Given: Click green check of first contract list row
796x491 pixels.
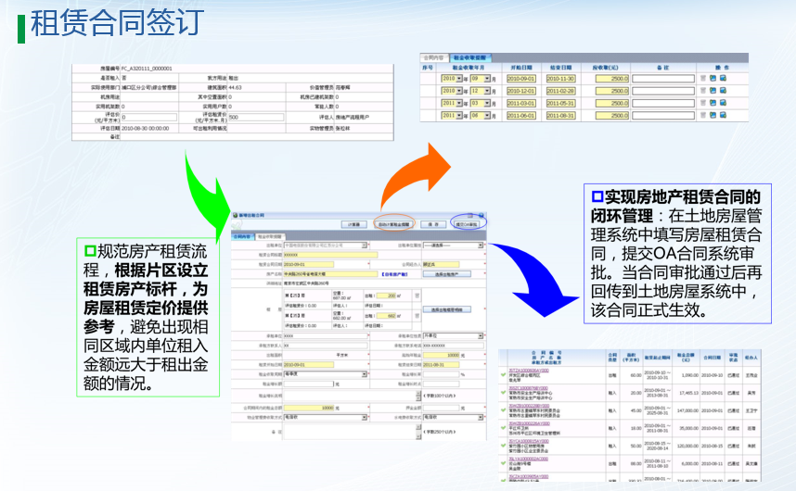Looking at the screenshot, I should 503,375.
